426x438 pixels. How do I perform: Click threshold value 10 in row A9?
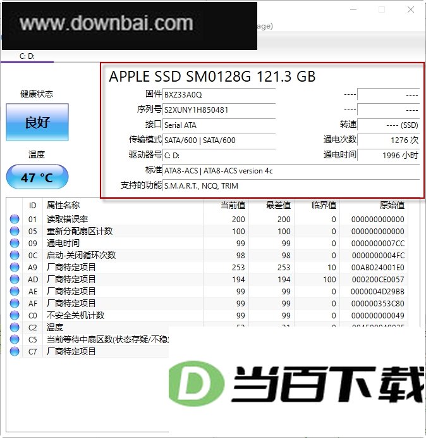332,268
